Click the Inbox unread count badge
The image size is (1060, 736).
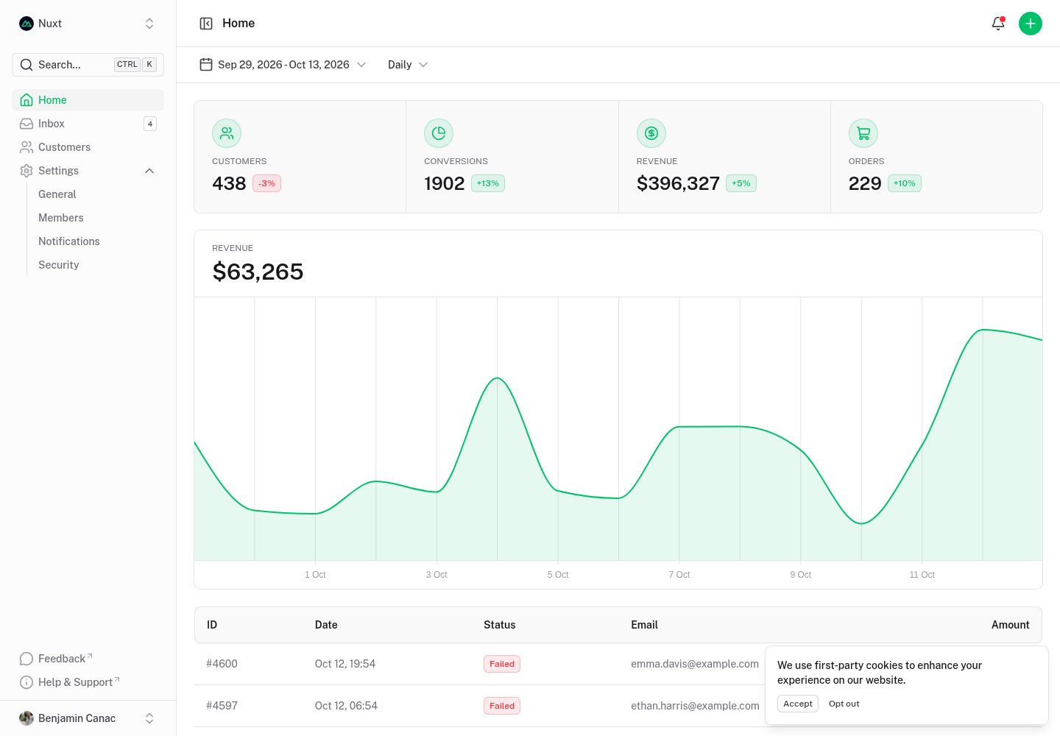tap(150, 124)
